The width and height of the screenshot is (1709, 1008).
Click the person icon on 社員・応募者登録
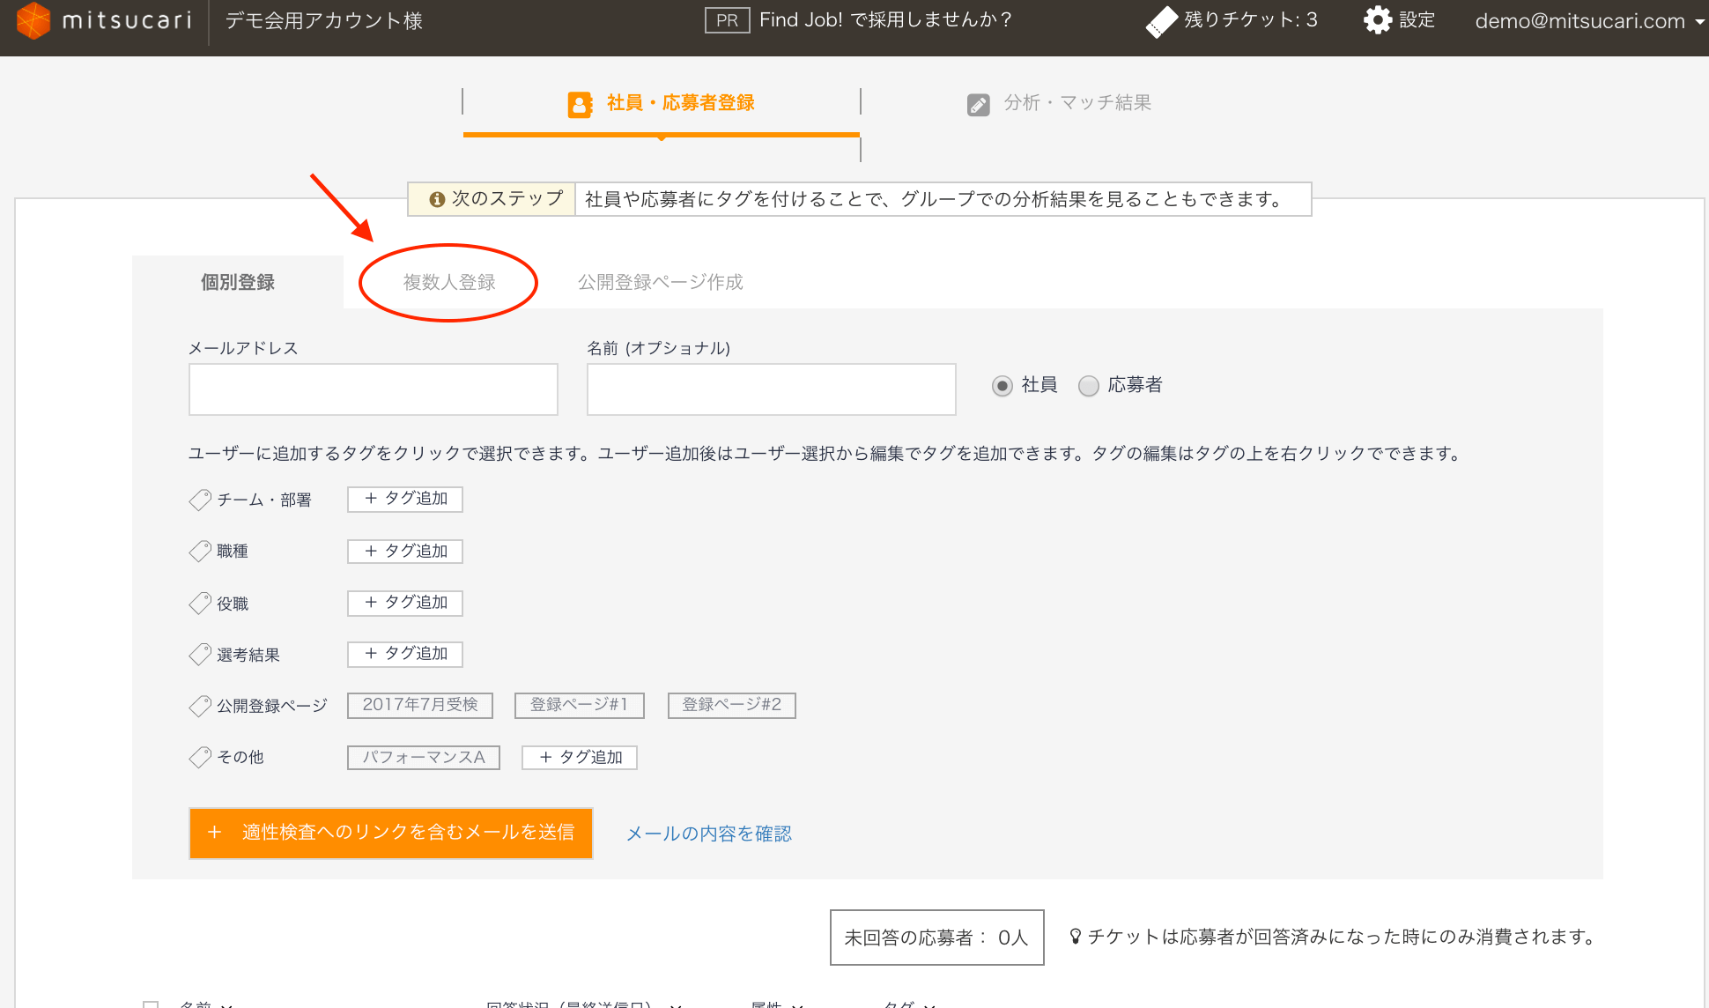(x=579, y=102)
